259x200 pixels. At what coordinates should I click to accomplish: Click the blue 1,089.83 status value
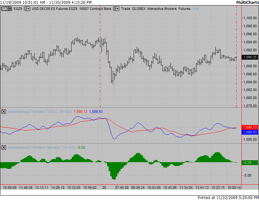[x=96, y=112]
